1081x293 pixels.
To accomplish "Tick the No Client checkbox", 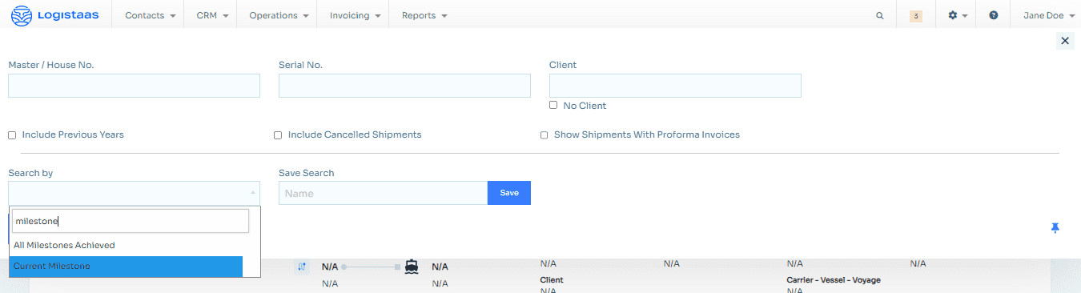I will pos(553,105).
